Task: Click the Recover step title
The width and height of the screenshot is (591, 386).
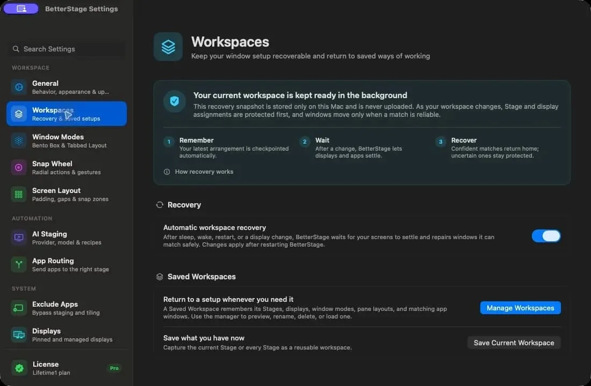Action: pyautogui.click(x=464, y=140)
